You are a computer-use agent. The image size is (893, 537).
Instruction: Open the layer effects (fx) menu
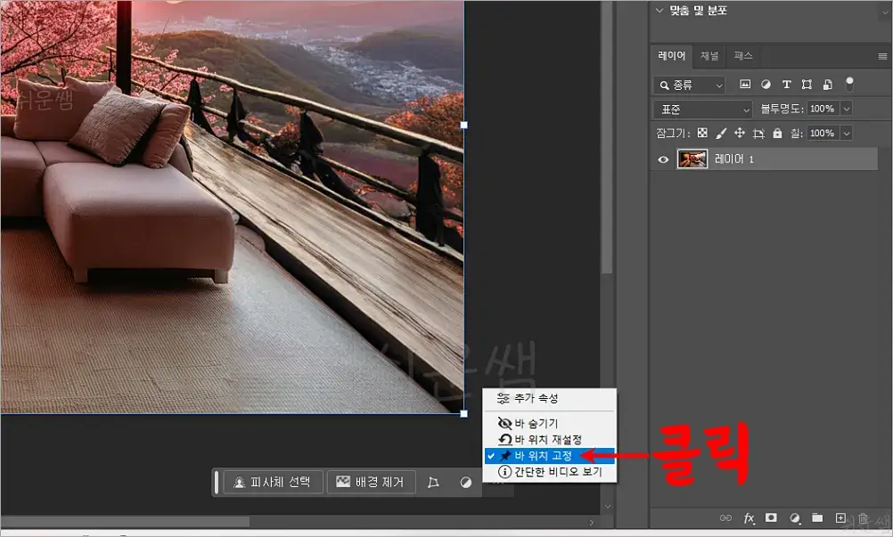749,517
